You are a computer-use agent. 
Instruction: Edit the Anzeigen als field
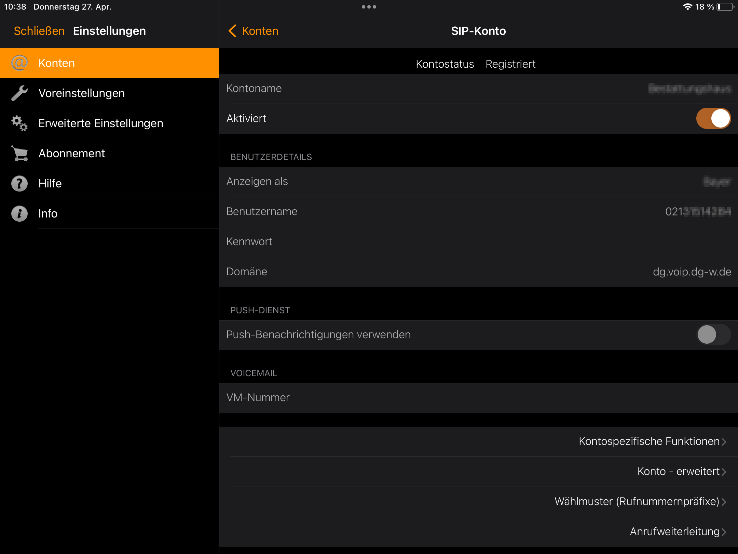(478, 182)
